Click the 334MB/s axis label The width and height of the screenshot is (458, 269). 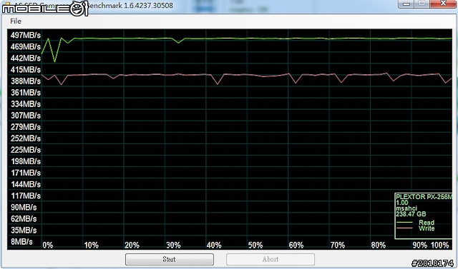pyautogui.click(x=26, y=104)
